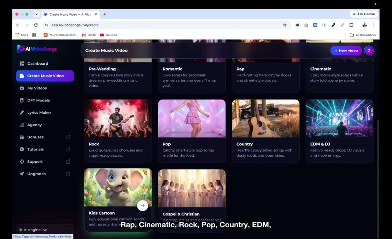The width and height of the screenshot is (392, 239).
Task: Click the arrow button on Kids Cartoon card
Action: (x=142, y=206)
